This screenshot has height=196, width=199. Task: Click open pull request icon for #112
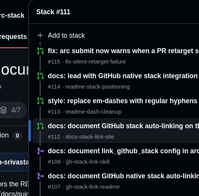click(40, 126)
